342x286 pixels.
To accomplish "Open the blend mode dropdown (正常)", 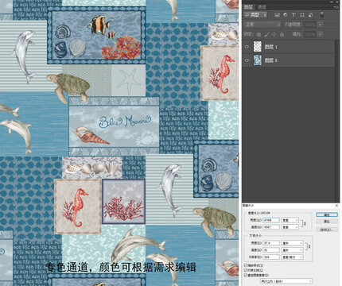I will point(262,25).
